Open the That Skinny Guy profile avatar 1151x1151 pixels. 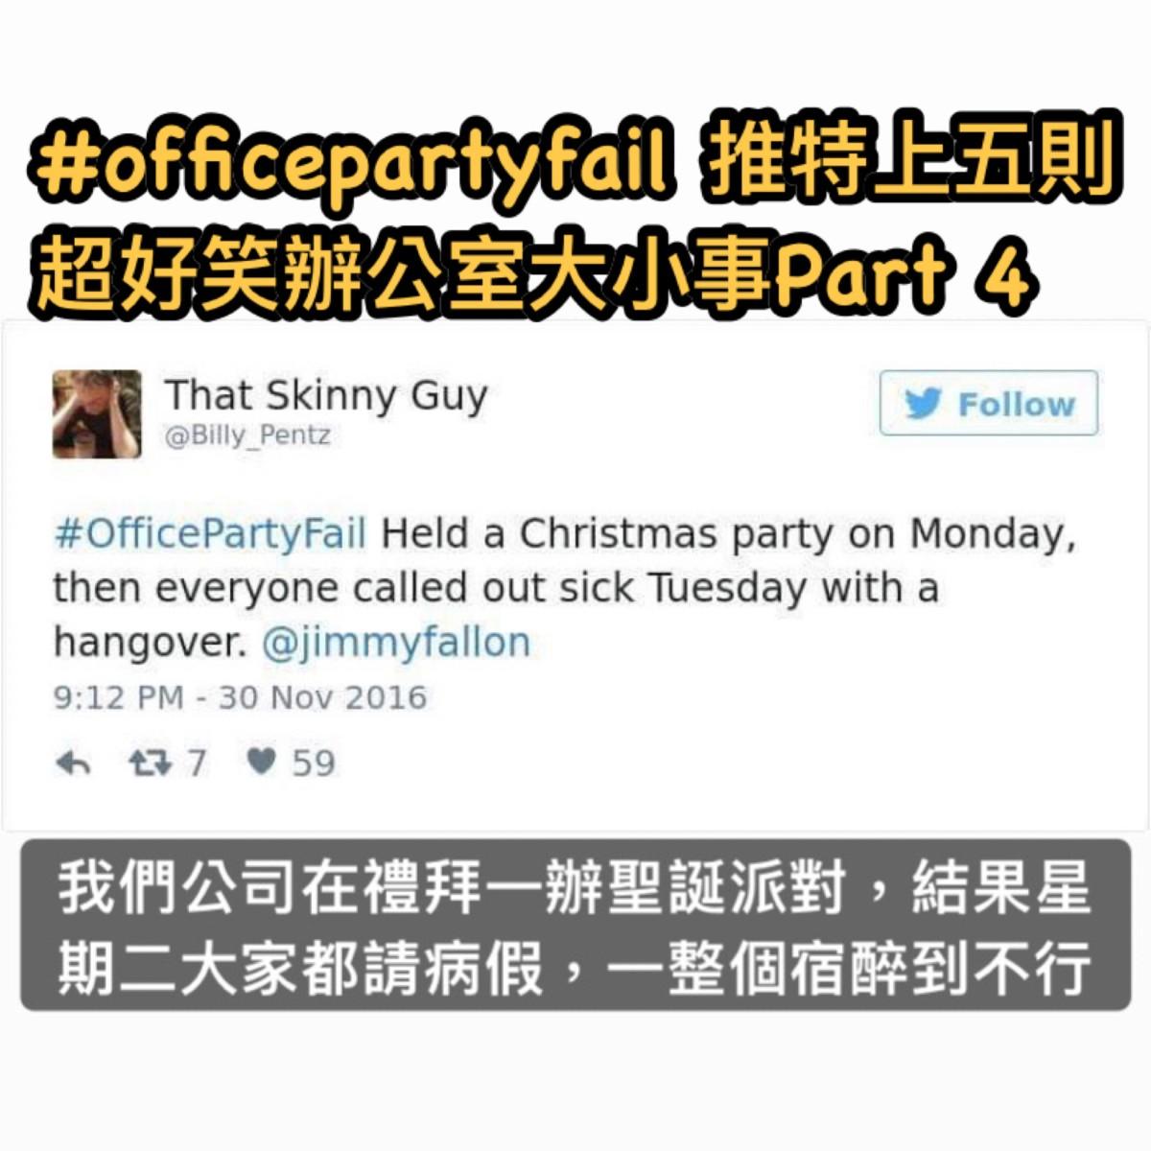[97, 414]
